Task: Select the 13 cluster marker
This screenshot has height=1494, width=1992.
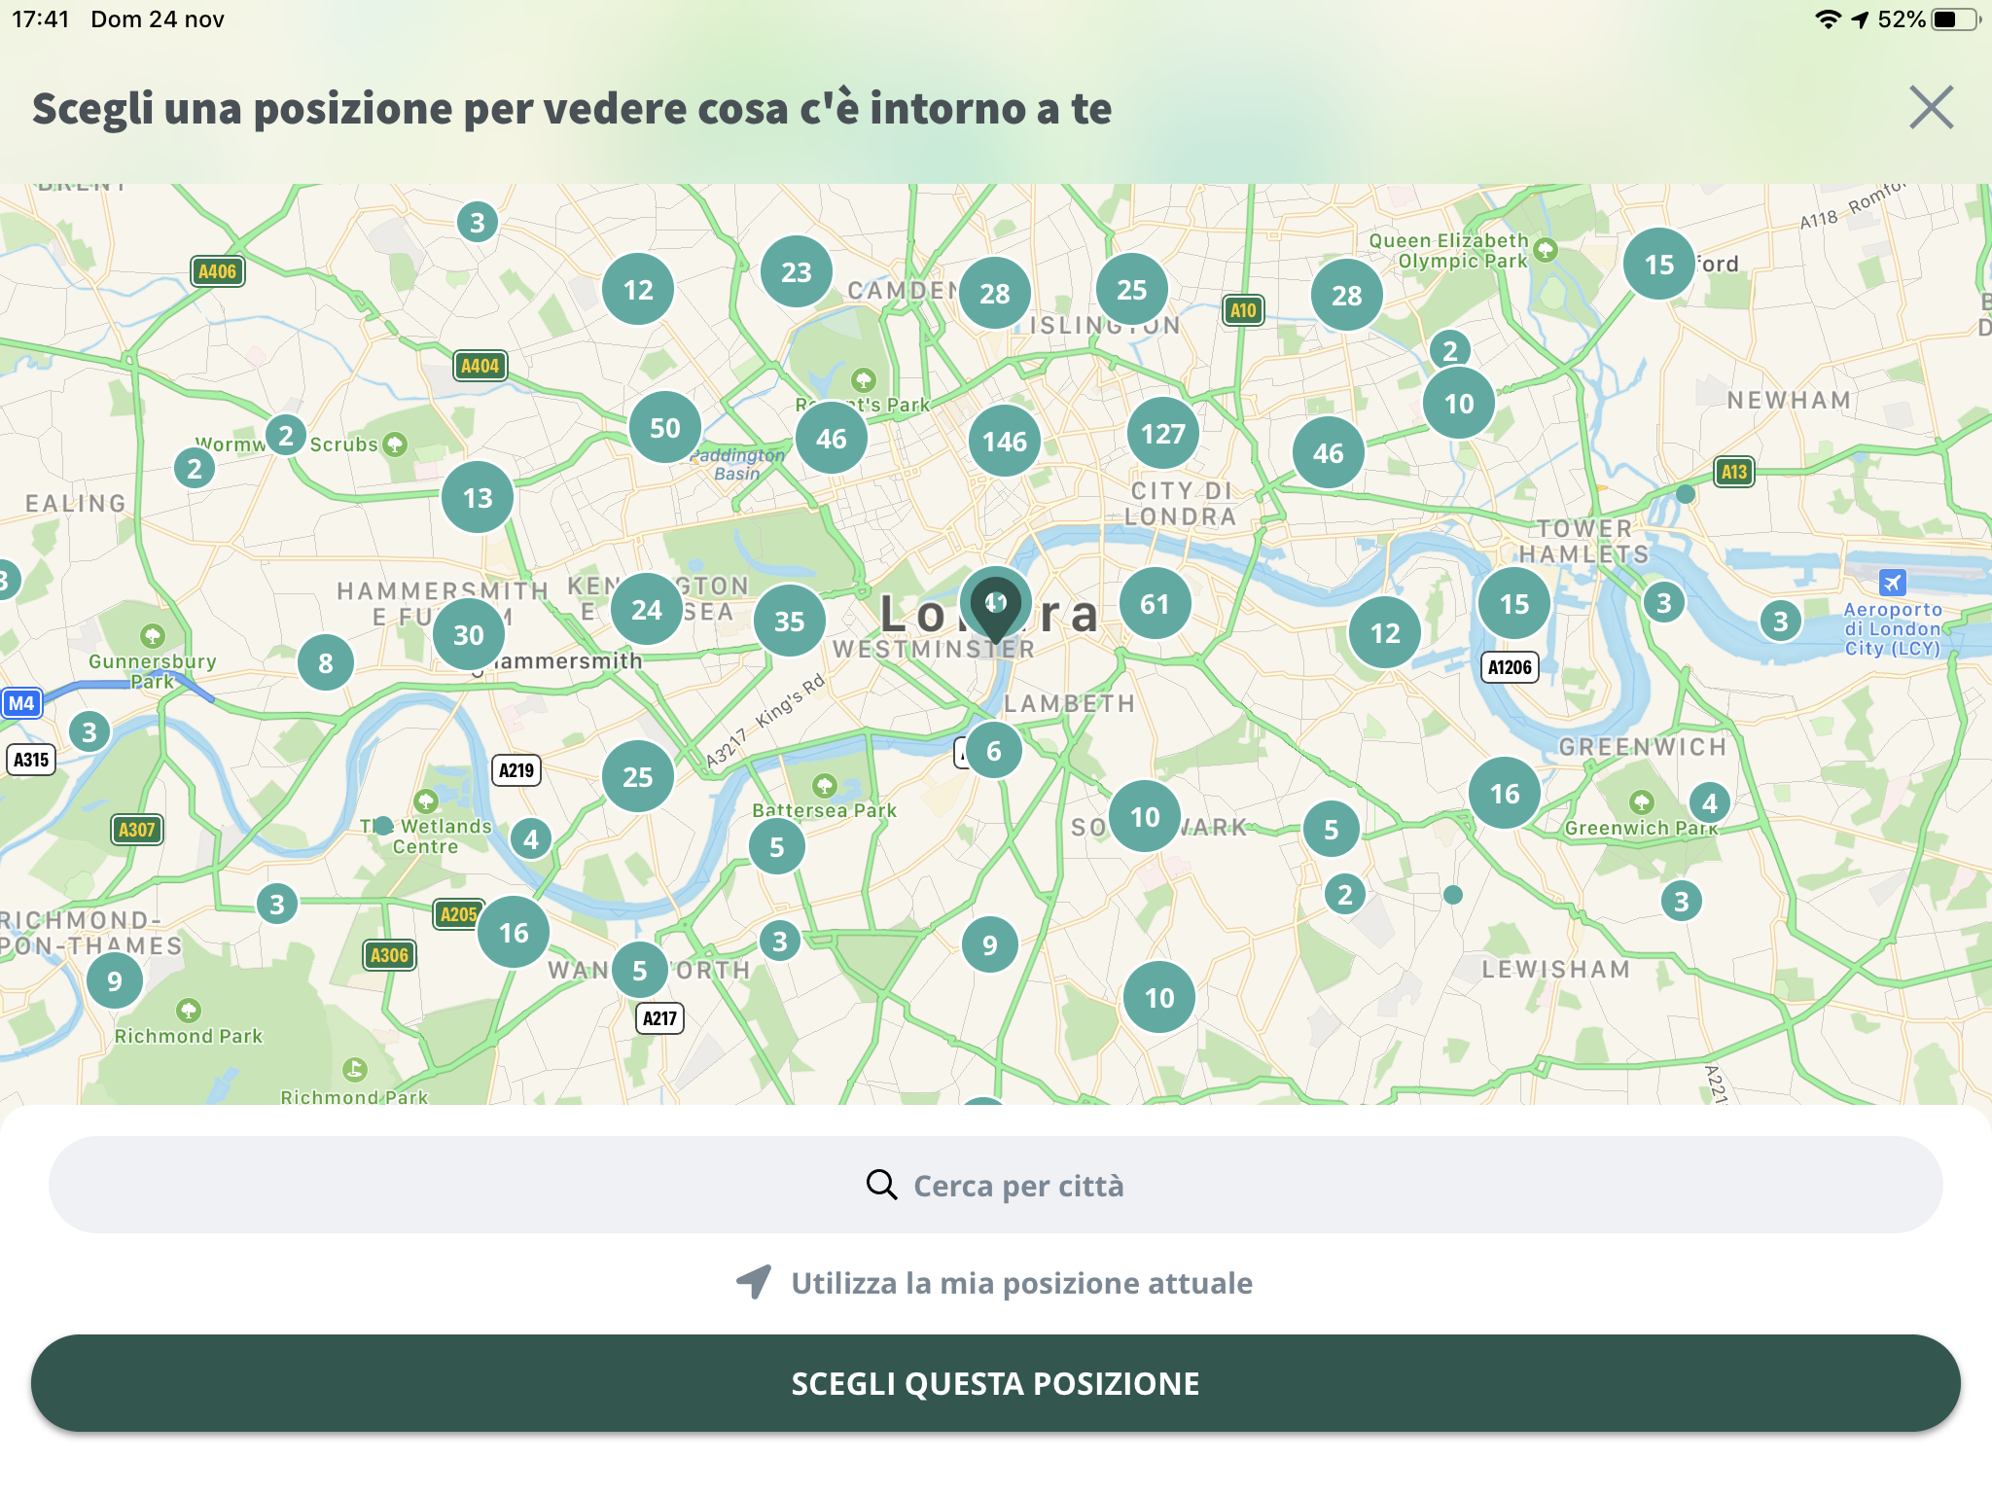Action: coord(478,498)
